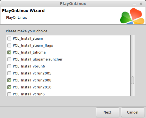This screenshot has width=146, height=118.
Task: Click scrollbar track above the thumb
Action: click(133, 56)
